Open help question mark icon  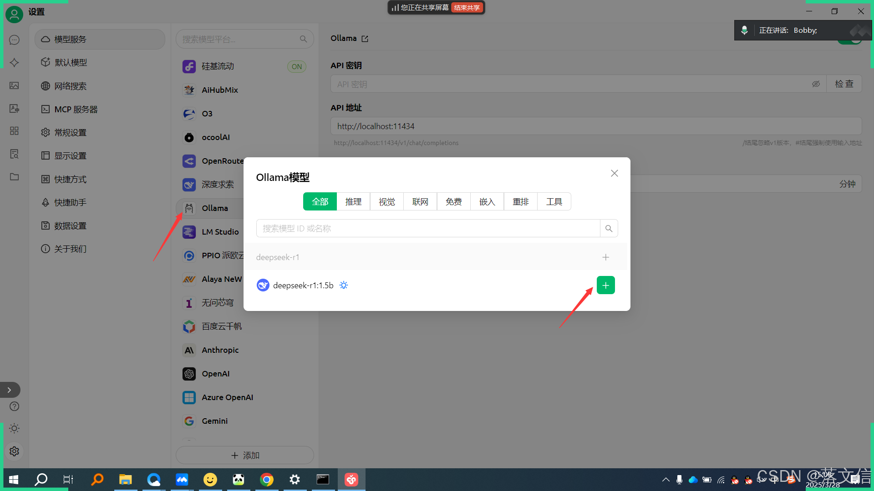[x=14, y=406]
